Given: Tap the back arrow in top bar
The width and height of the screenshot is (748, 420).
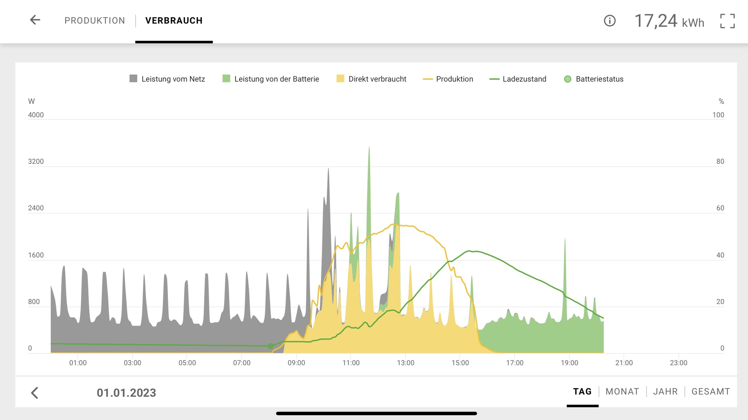Looking at the screenshot, I should (35, 20).
